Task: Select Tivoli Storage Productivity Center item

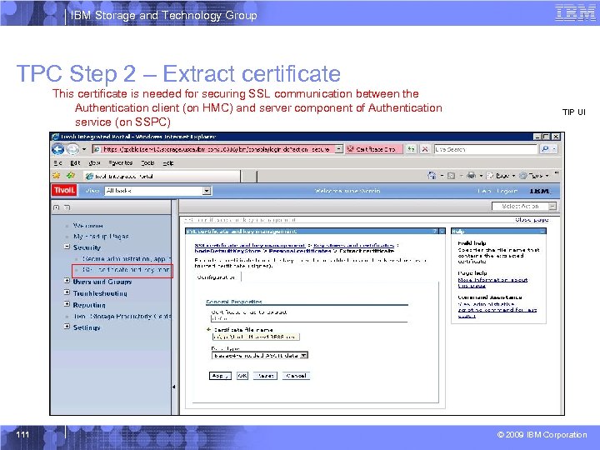Action: pyautogui.click(x=122, y=317)
